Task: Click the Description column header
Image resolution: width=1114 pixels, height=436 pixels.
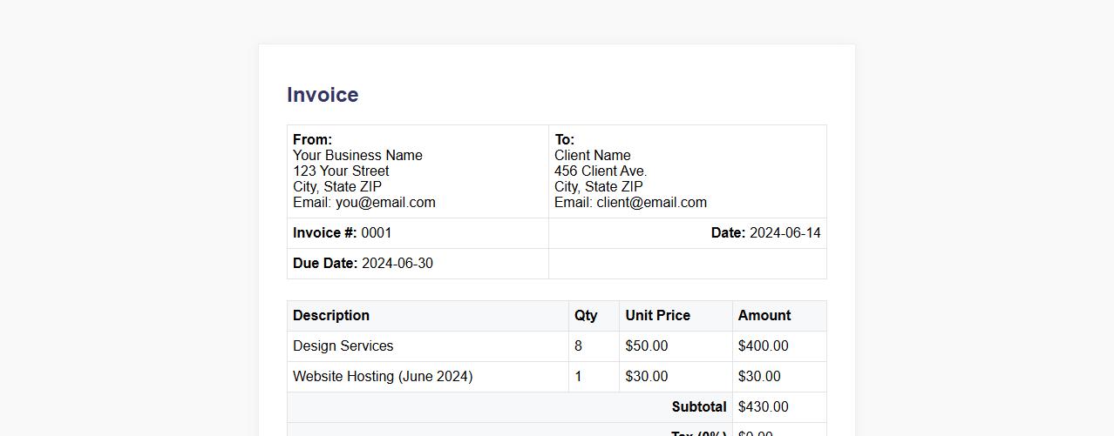Action: click(x=428, y=316)
